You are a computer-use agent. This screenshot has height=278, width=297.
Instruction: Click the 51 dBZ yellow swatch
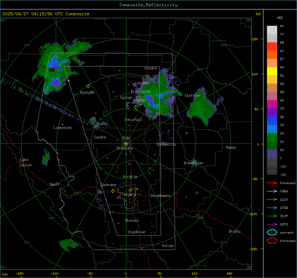[x=272, y=71]
